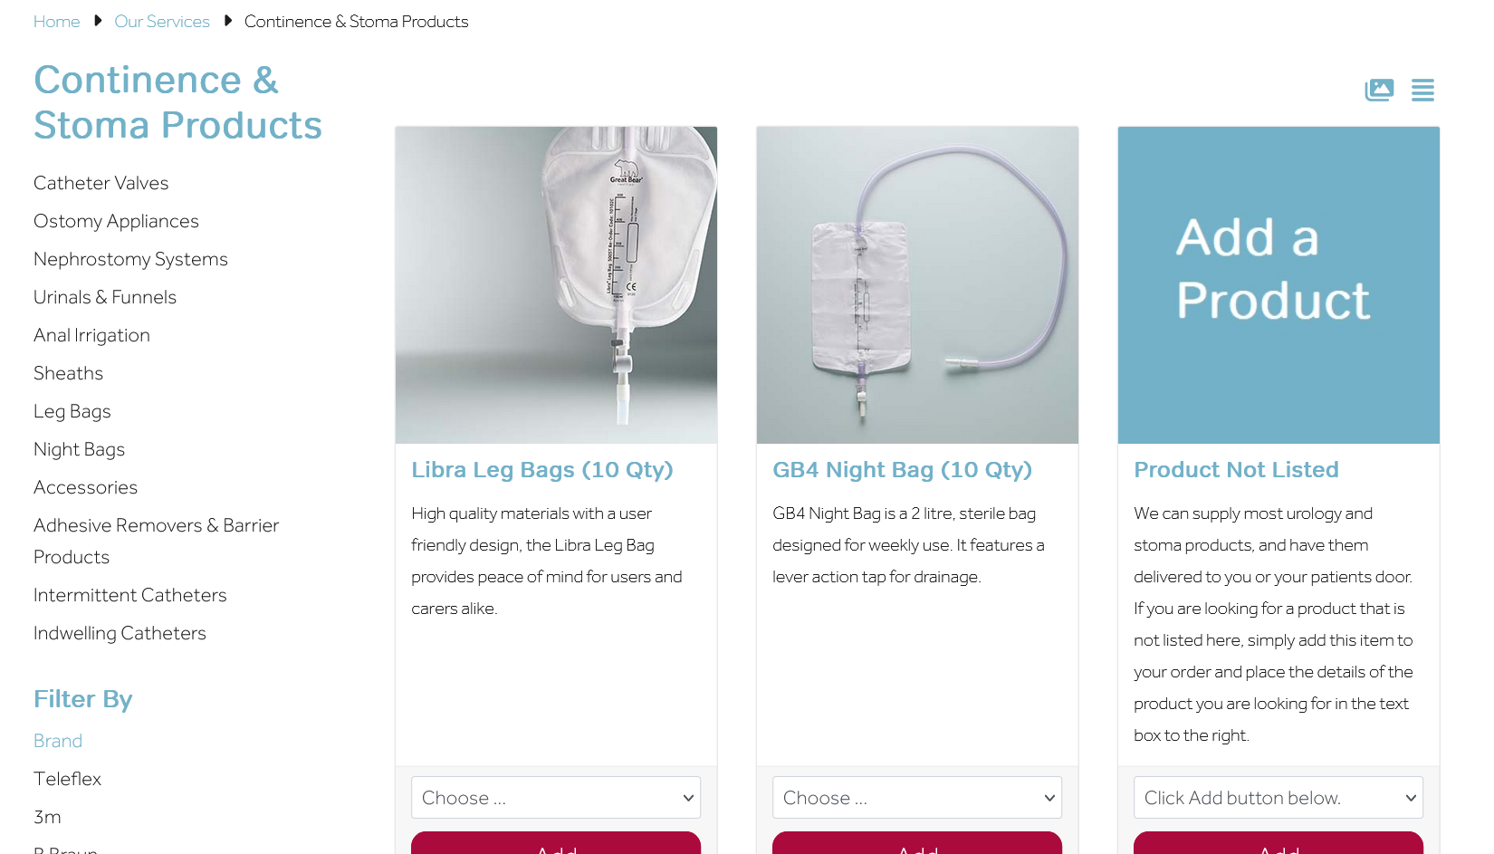The width and height of the screenshot is (1494, 854).
Task: Open the Product Not Listed dropdown
Action: tap(1279, 798)
